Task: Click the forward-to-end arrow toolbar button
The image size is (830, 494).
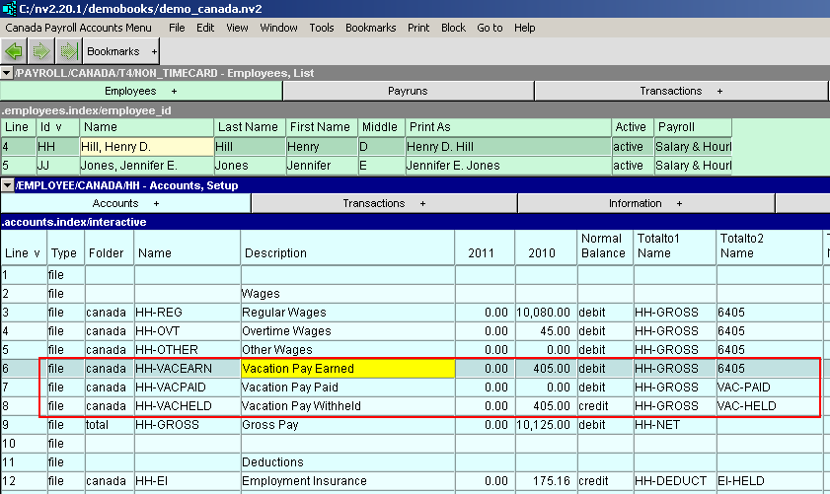Action: point(67,50)
